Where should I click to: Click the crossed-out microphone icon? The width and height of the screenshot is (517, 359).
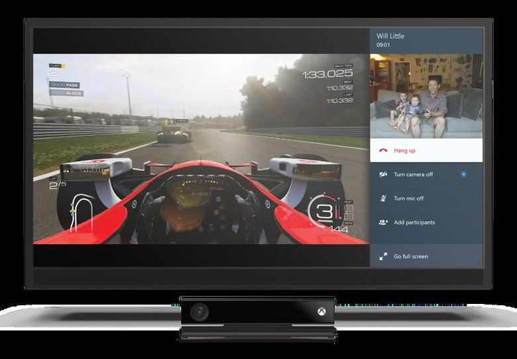pyautogui.click(x=383, y=198)
